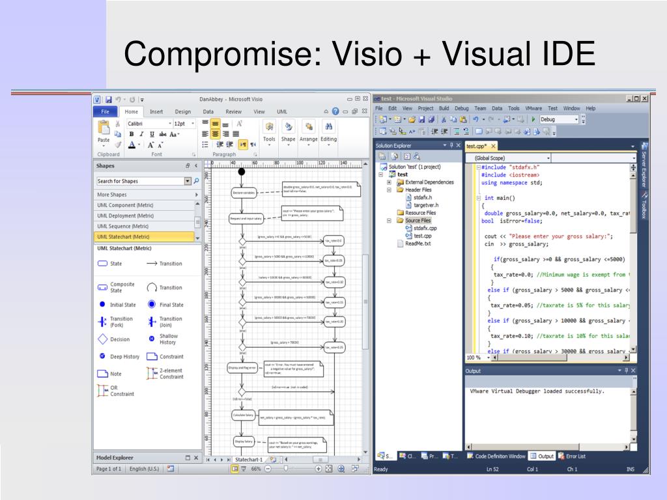This screenshot has width=667, height=500.
Task: Click the Tools button in Visio's ribbon
Action: (x=269, y=133)
